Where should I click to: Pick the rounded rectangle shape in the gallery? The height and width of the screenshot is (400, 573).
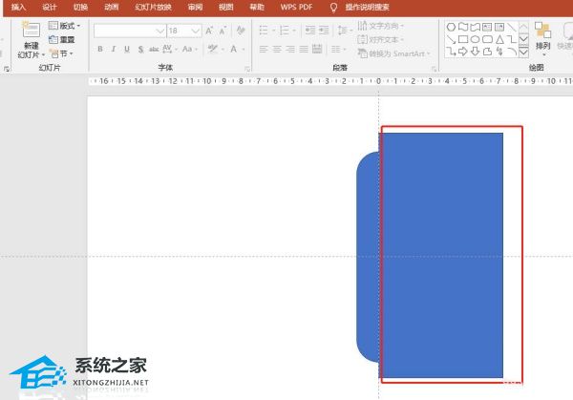coord(487,39)
